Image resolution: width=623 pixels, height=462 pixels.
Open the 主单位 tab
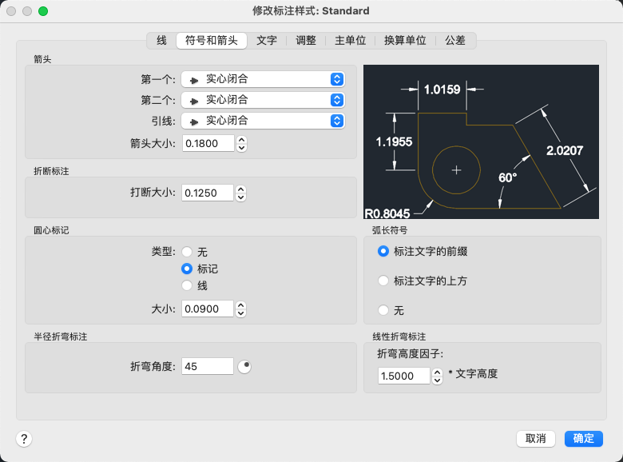pos(350,41)
